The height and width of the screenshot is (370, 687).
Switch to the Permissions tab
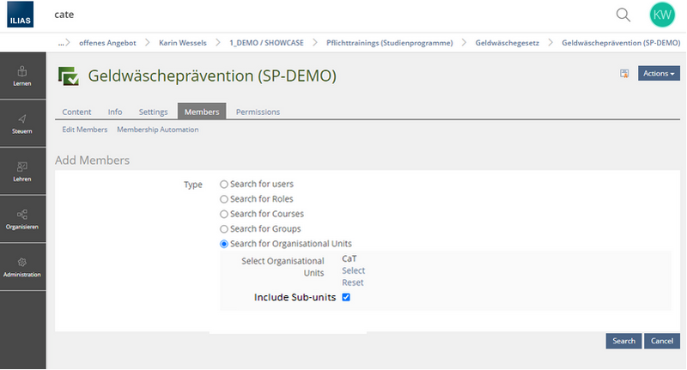click(258, 112)
